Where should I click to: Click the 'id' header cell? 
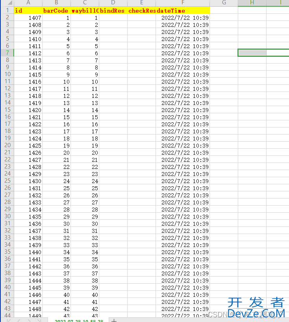[x=28, y=11]
